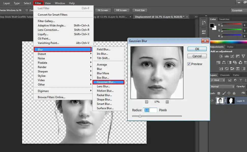Click the Fill Screen button
The width and height of the screenshot is (247, 152).
click(121, 10)
